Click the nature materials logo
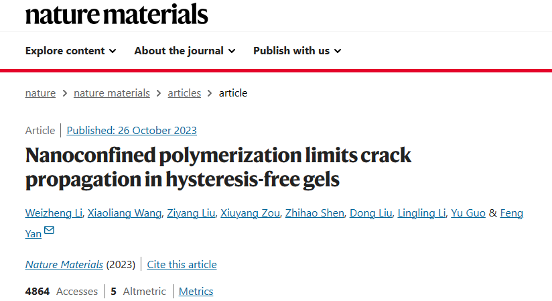552x301 pixels. pyautogui.click(x=117, y=15)
